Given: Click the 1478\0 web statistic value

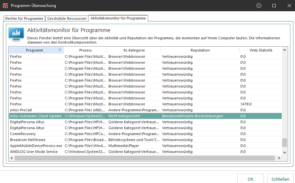Looking at the screenshot, I should (246, 104).
